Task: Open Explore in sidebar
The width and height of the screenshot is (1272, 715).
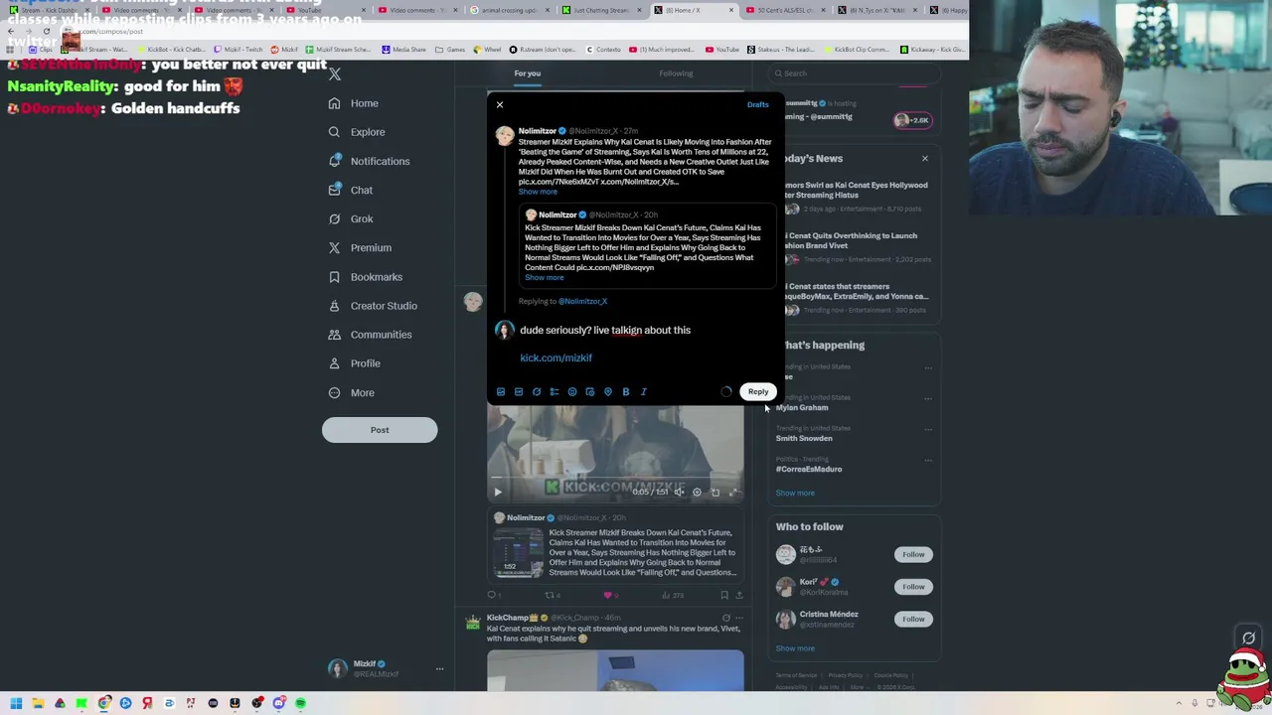Action: point(357,132)
